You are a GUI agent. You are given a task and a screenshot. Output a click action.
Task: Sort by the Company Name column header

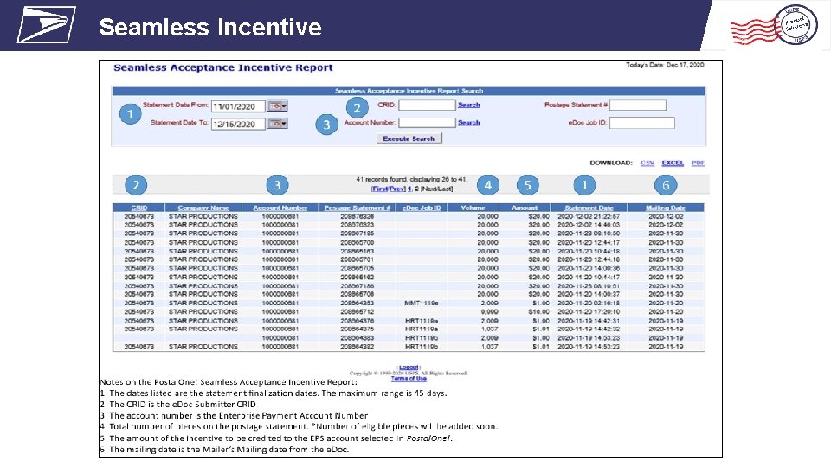tap(203, 208)
